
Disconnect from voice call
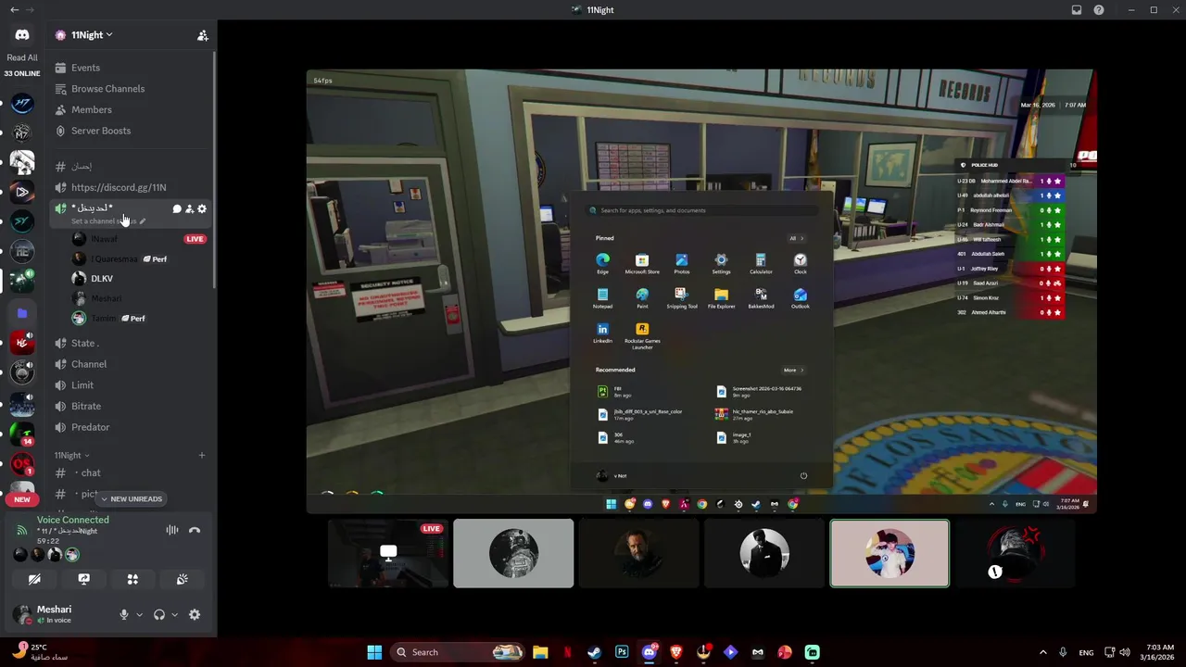tap(195, 530)
